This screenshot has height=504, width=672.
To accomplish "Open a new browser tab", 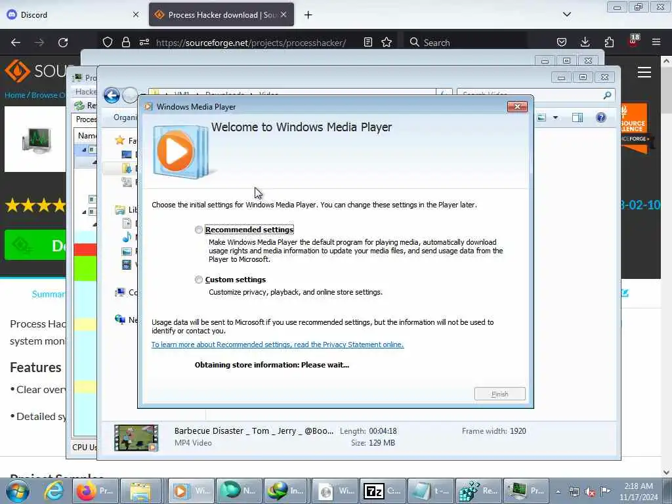I will click(308, 15).
